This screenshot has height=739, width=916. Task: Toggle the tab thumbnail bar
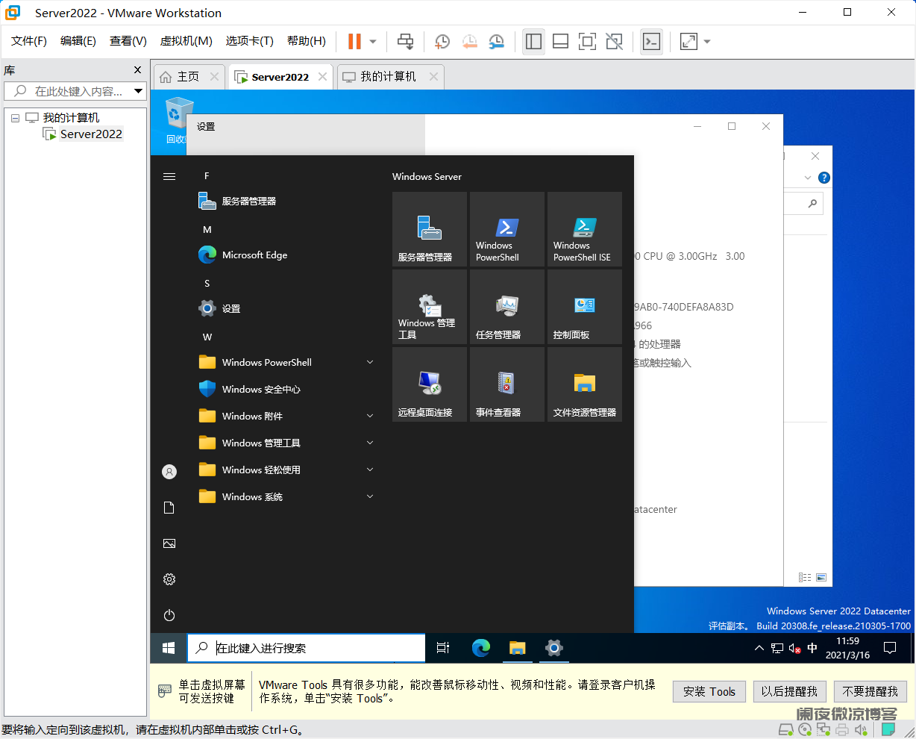[x=561, y=42]
